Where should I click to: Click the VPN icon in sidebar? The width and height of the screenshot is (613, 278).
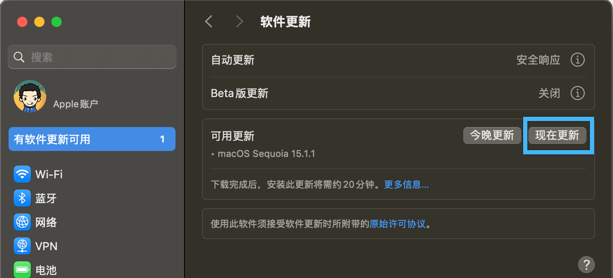pos(22,246)
